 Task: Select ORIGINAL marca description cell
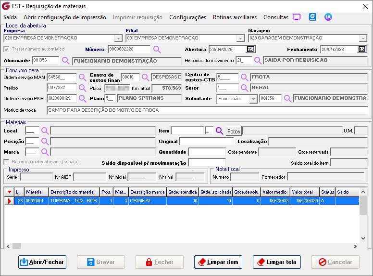pyautogui.click(x=148, y=201)
